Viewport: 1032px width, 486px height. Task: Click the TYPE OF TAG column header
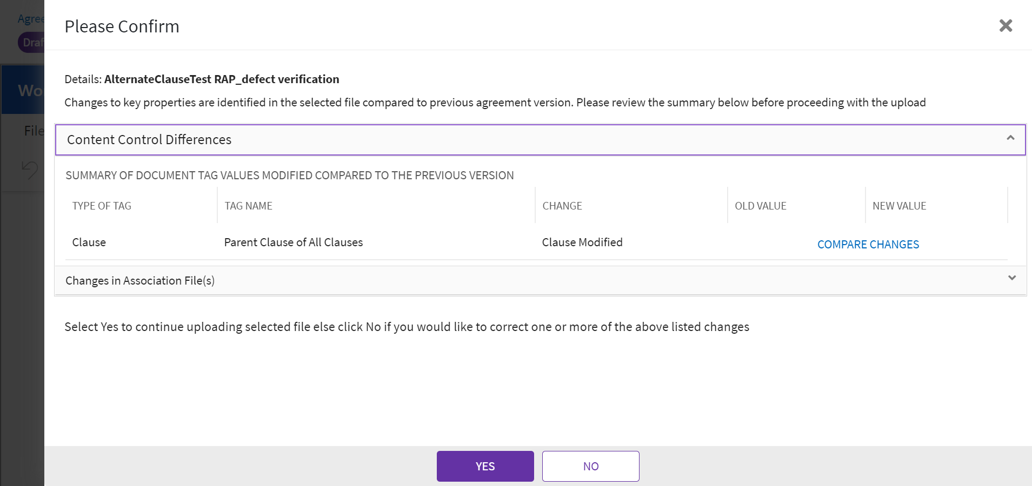(x=102, y=206)
